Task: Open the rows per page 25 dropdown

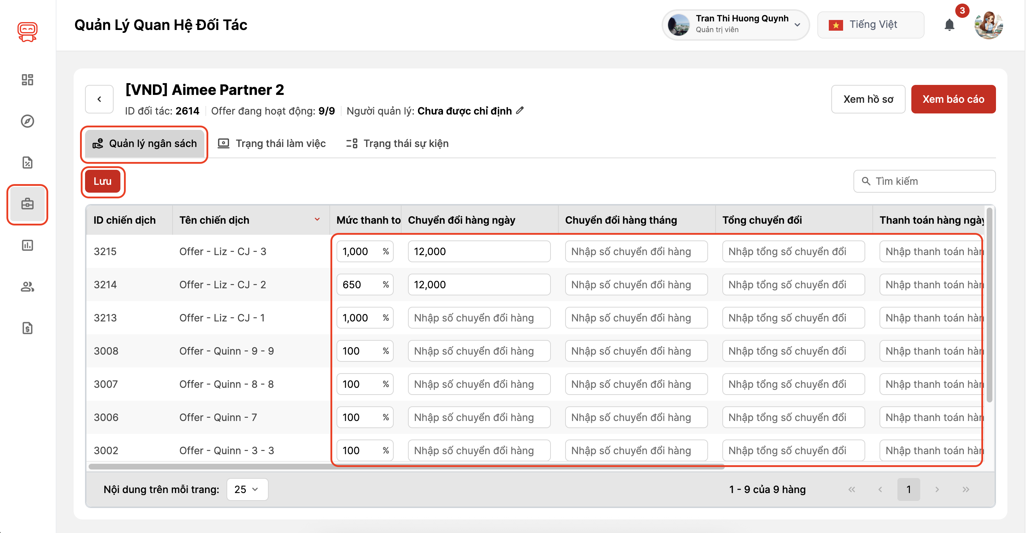Action: 247,489
